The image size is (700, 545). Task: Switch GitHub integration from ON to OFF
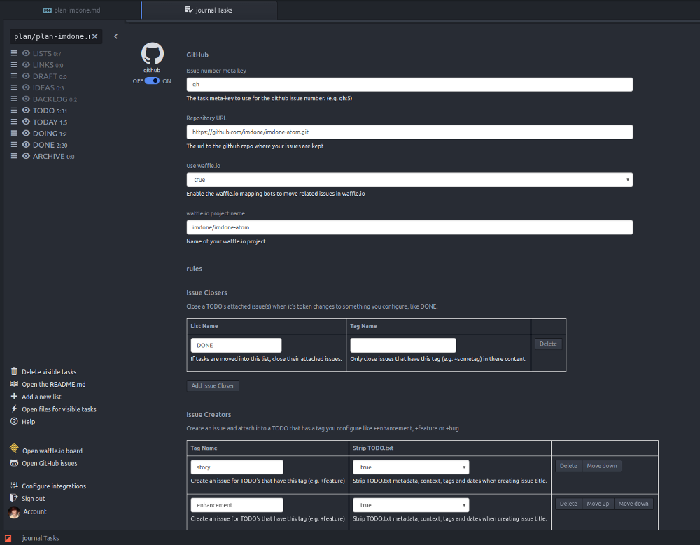[153, 81]
